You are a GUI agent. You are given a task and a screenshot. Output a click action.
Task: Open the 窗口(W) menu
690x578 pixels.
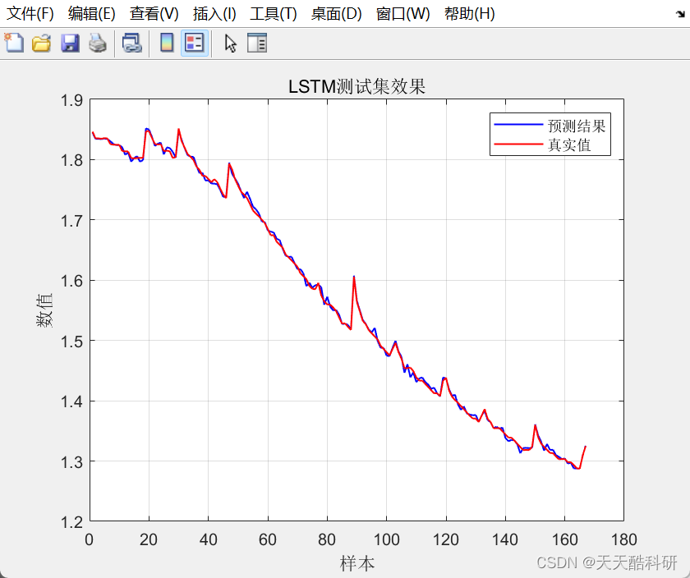point(402,14)
